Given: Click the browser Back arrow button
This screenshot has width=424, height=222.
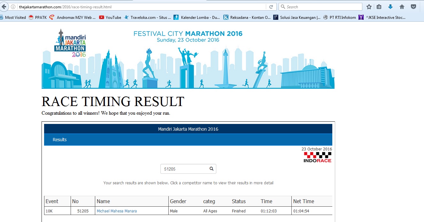Looking at the screenshot, I should pyautogui.click(x=4, y=7).
